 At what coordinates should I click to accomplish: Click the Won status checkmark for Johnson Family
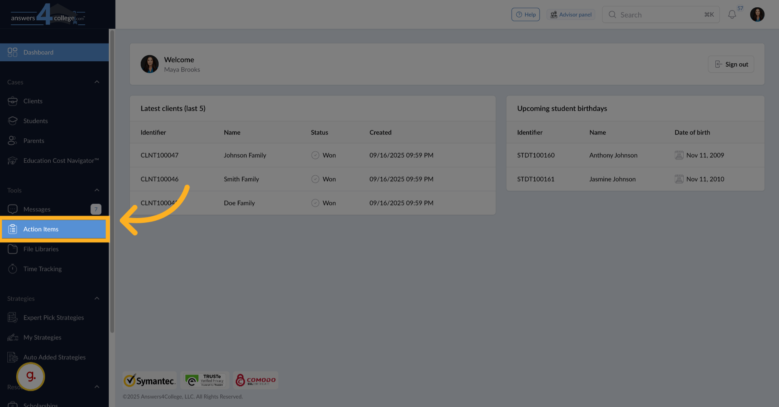coord(315,155)
